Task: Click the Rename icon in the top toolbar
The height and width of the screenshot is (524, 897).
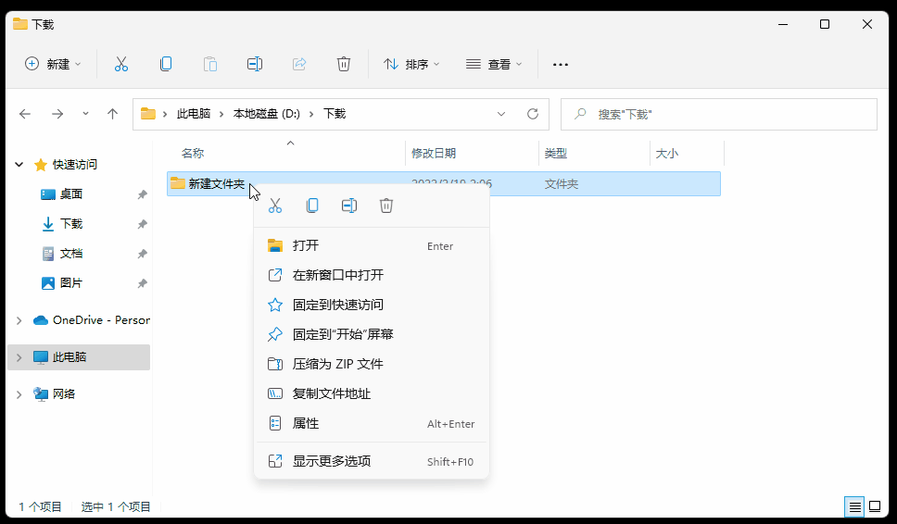Action: tap(255, 64)
